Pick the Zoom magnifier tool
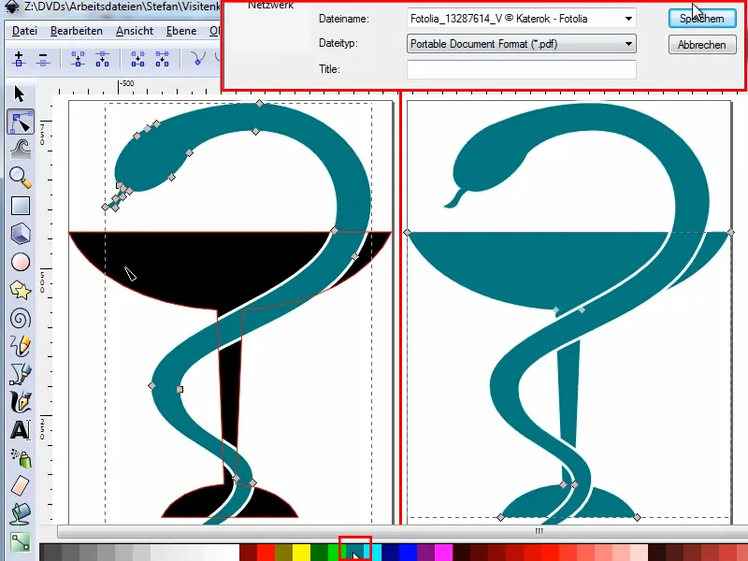The height and width of the screenshot is (561, 748). pos(21,178)
